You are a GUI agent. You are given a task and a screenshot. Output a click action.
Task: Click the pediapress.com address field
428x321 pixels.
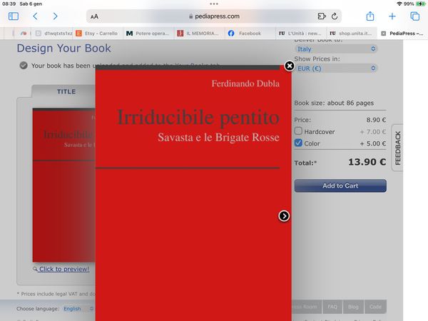pyautogui.click(x=214, y=16)
